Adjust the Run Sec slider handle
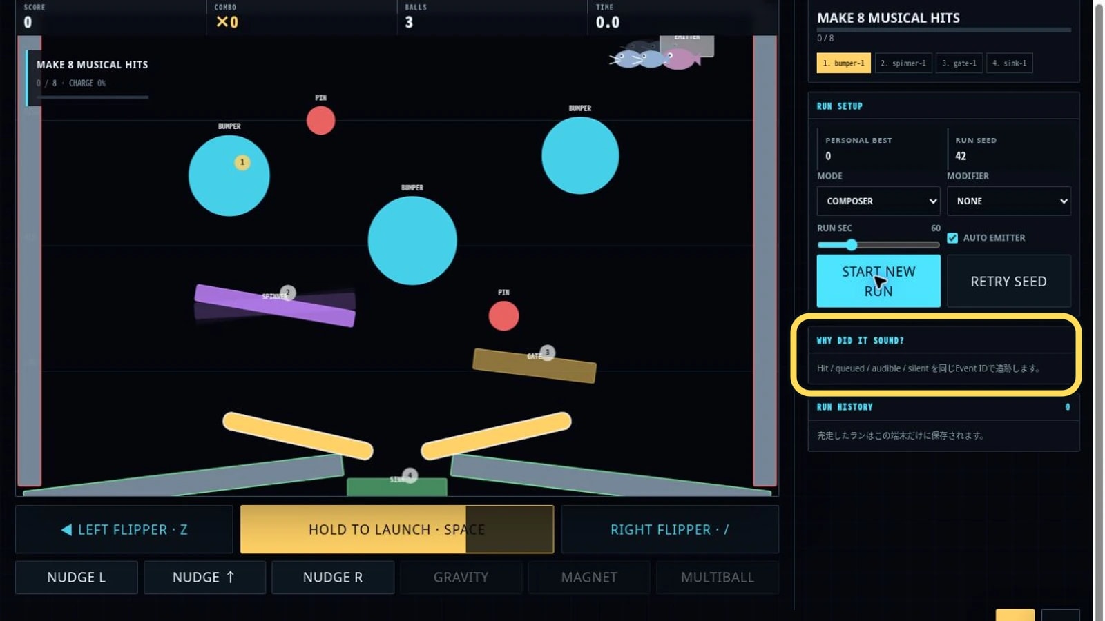Image resolution: width=1105 pixels, height=621 pixels. [x=852, y=244]
